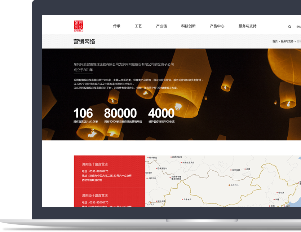Switch language via the EN link

coord(298,27)
